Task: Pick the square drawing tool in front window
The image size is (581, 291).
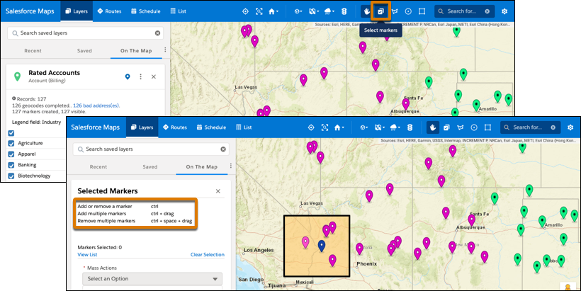Action: click(x=487, y=127)
